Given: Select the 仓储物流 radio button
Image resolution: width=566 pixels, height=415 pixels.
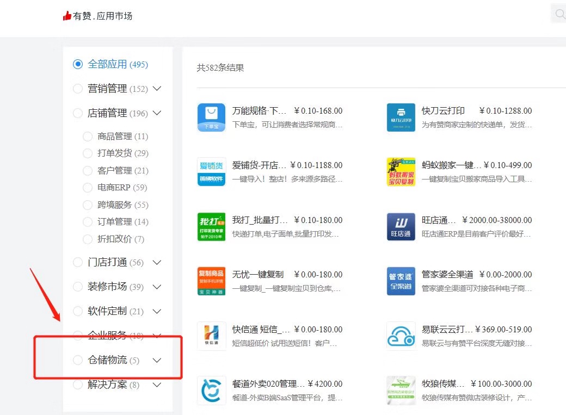Looking at the screenshot, I should [78, 360].
